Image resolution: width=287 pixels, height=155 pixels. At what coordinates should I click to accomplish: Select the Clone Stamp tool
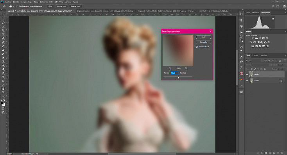tap(3, 50)
